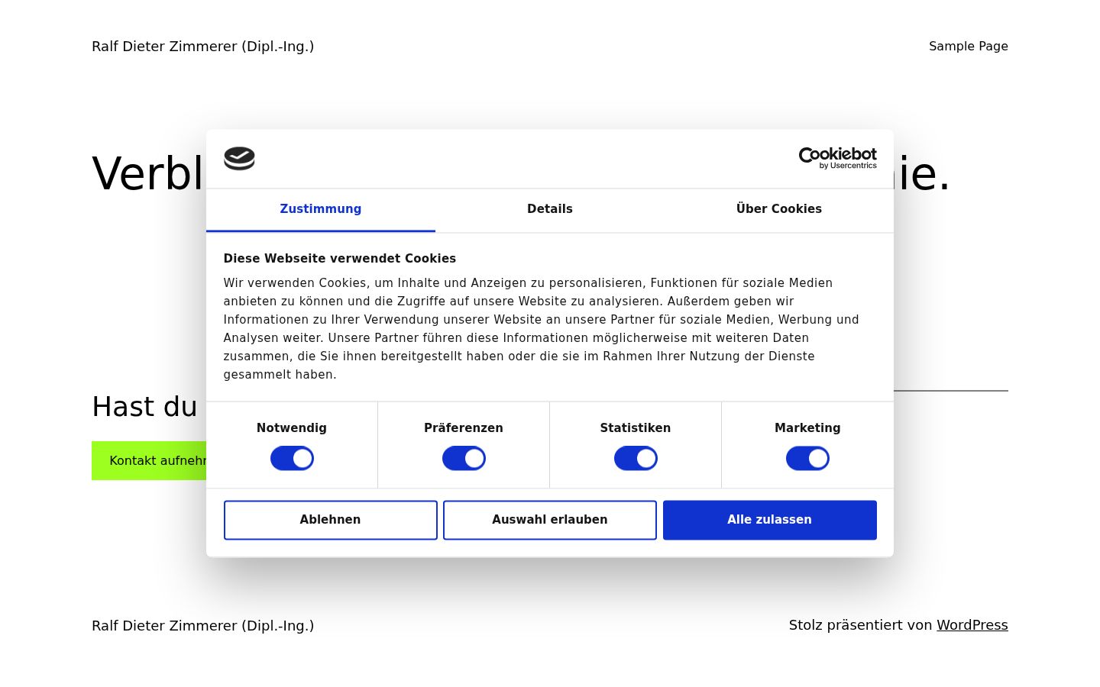The height and width of the screenshot is (687, 1100).
Task: Disable the Präferenzen cookie switch
Action: tap(464, 458)
